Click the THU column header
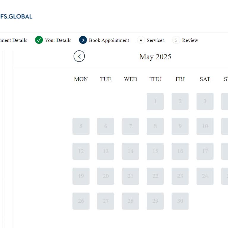 pos(155,79)
